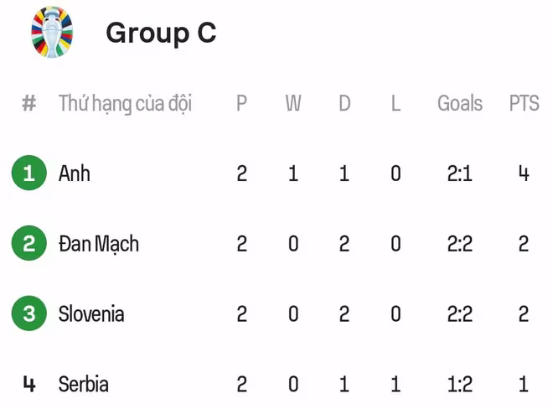
Task: Select the Slovenia team name
Action: point(91,314)
